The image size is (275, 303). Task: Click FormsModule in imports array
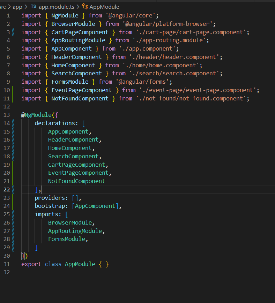tap(67, 239)
